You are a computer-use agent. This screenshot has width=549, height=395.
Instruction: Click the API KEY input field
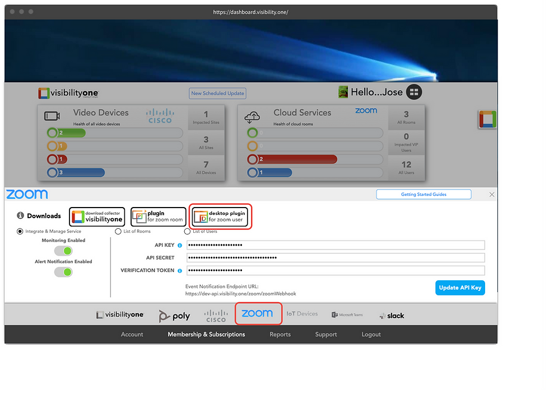click(336, 245)
